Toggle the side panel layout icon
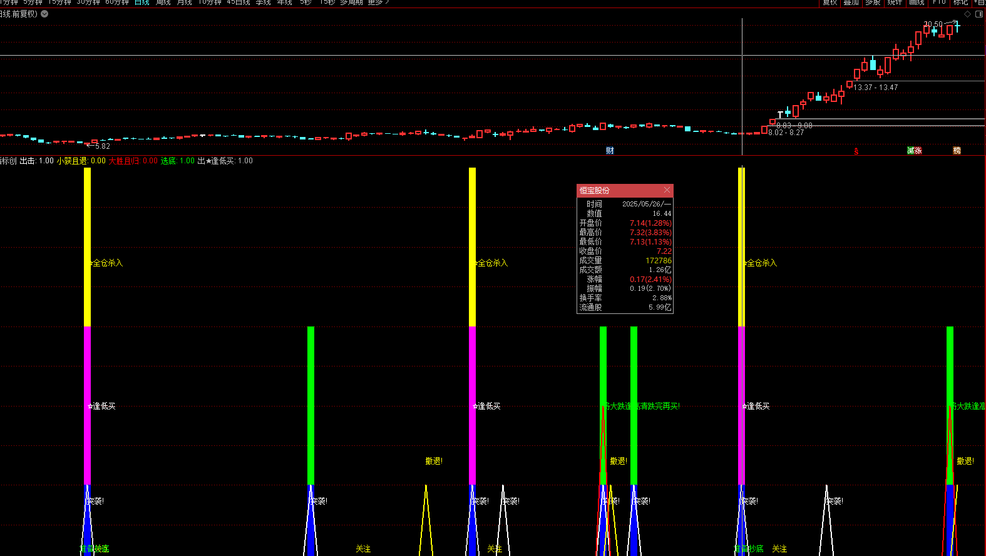Screen dimensions: 986x556 click(x=979, y=14)
